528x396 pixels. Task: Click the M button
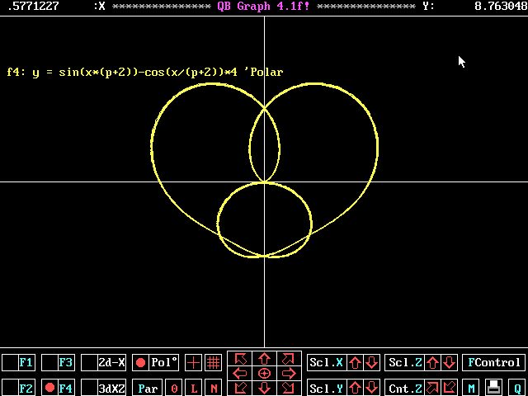point(471,388)
